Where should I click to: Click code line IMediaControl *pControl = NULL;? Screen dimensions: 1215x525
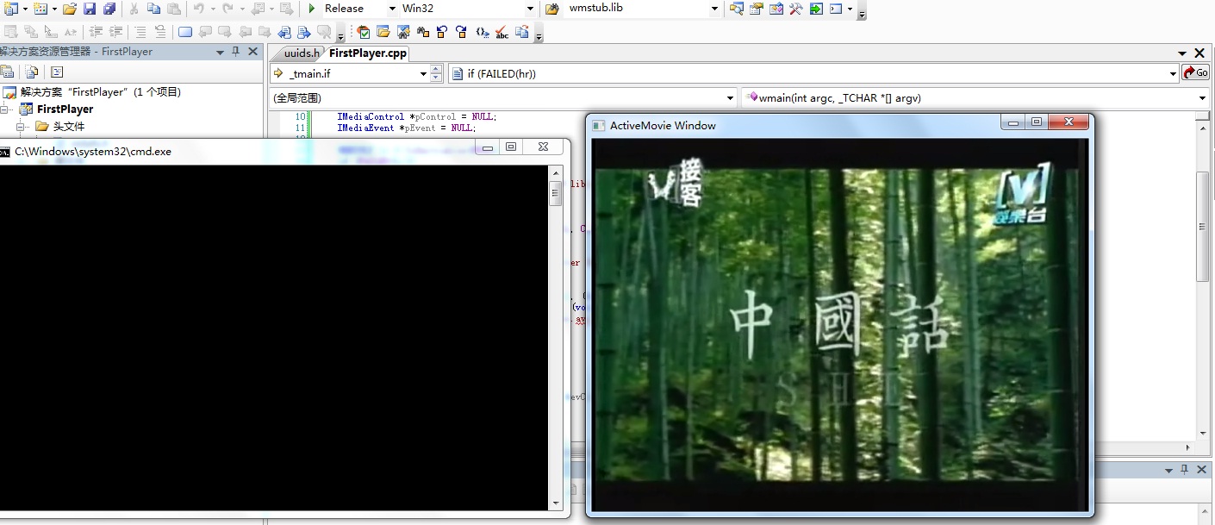pyautogui.click(x=417, y=116)
